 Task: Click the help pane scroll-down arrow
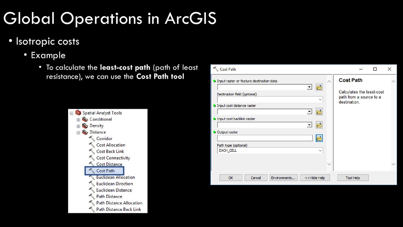point(393,164)
